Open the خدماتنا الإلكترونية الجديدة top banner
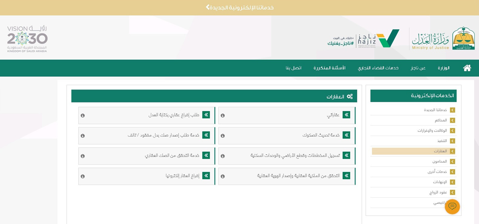 click(x=240, y=7)
